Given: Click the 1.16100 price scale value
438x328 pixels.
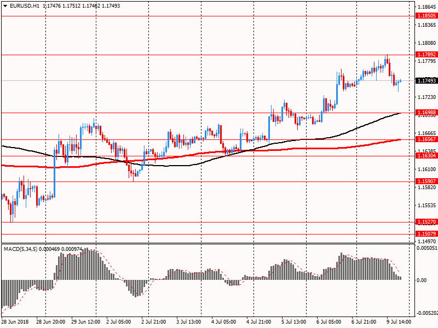Looking at the screenshot, I should pos(427,169).
